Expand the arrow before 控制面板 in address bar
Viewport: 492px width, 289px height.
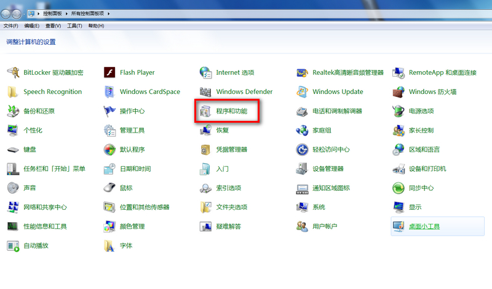(39, 13)
